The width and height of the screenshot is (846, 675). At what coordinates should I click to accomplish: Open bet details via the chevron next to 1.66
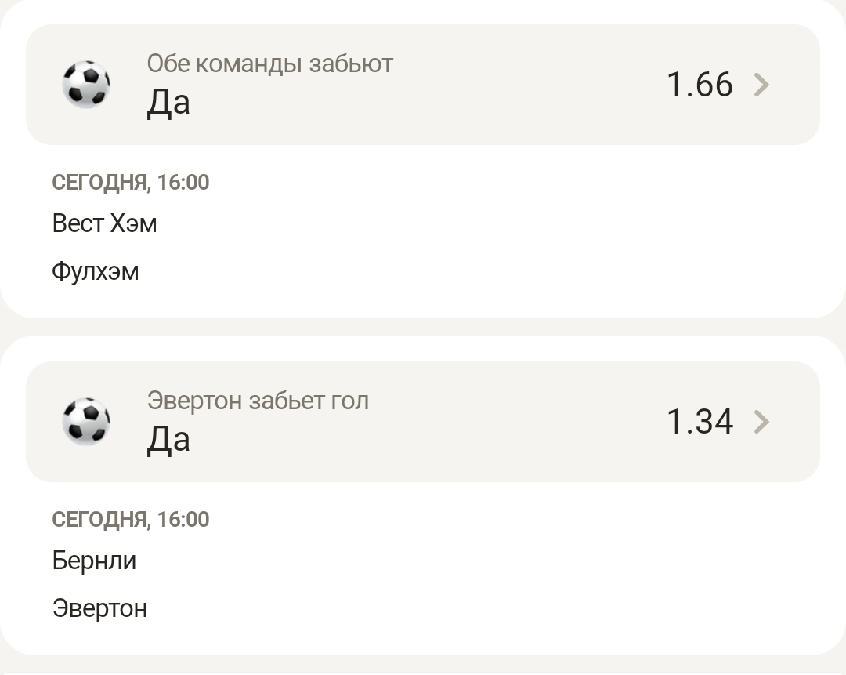click(761, 85)
